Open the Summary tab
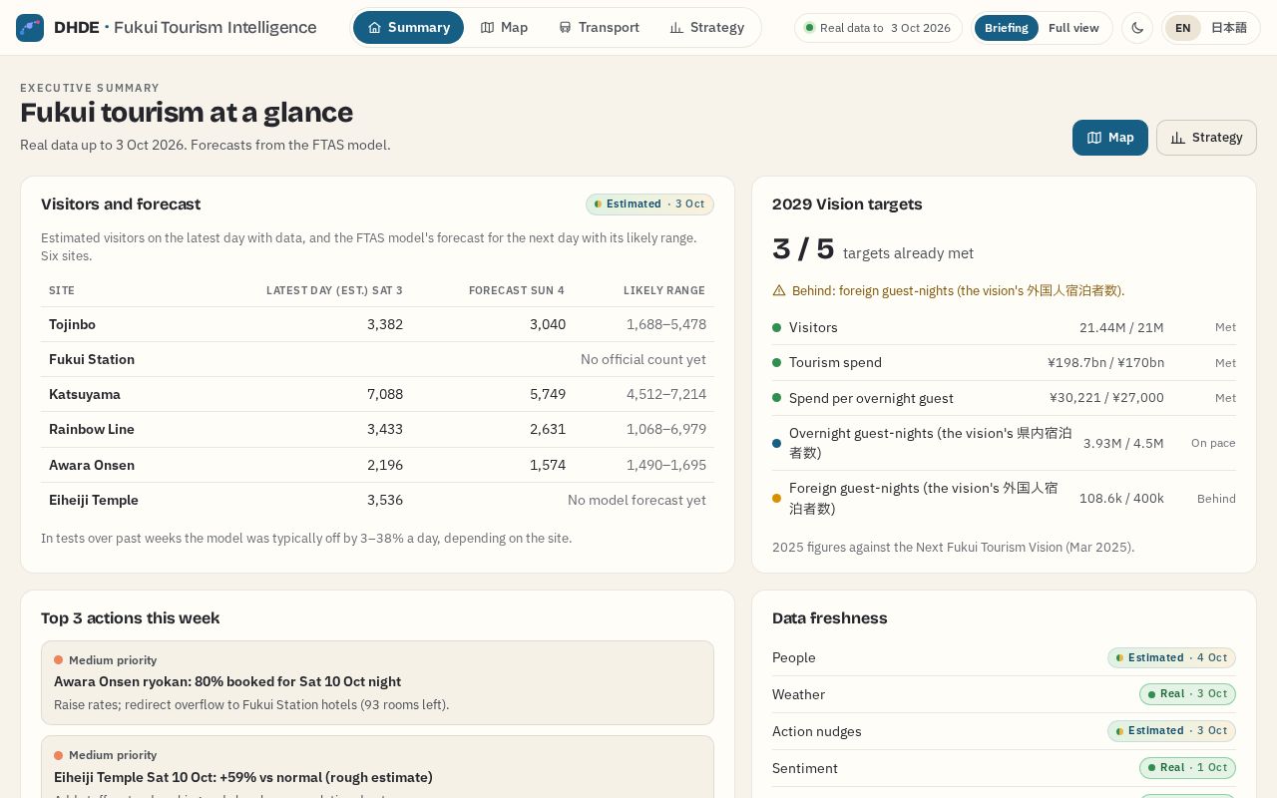The image size is (1277, 798). pyautogui.click(x=409, y=28)
